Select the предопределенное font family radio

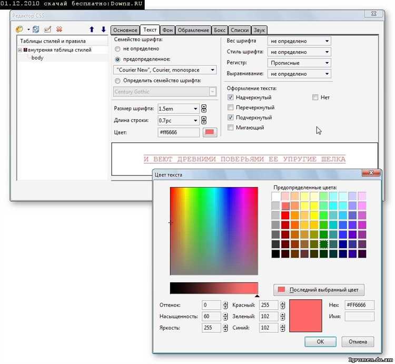(117, 60)
